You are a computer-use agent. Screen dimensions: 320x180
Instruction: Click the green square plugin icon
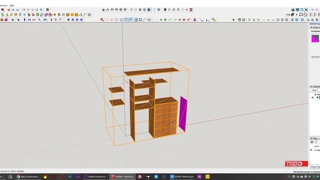(x=37, y=14)
